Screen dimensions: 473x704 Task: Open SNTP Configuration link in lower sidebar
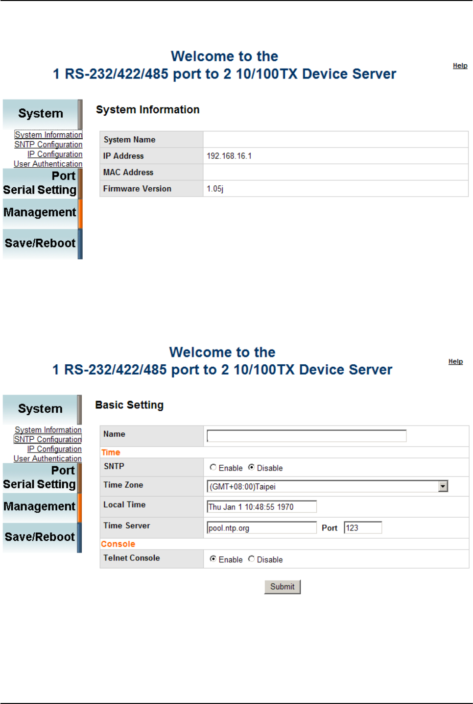pos(48,439)
